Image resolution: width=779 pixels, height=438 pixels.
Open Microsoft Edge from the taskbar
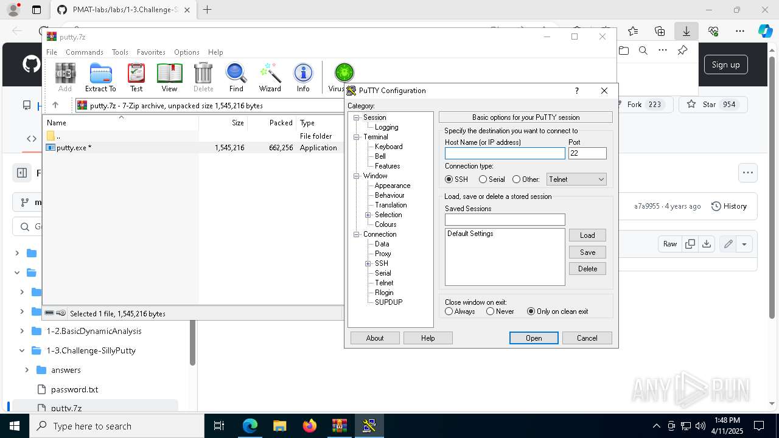pos(250,426)
